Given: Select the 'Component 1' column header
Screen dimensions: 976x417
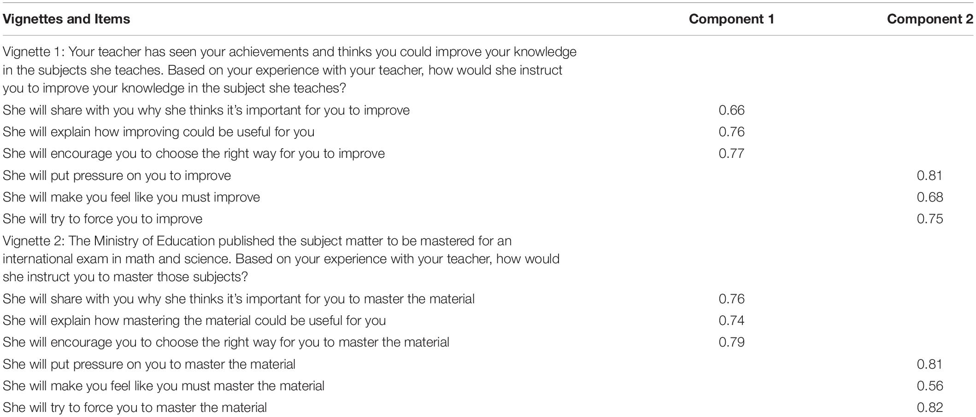Looking at the screenshot, I should (x=731, y=19).
